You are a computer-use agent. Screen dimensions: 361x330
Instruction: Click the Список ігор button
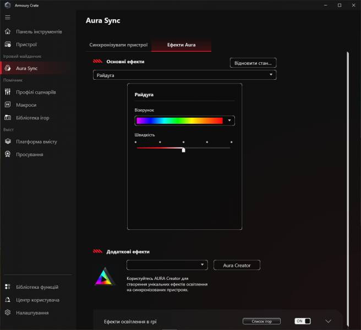(261, 321)
